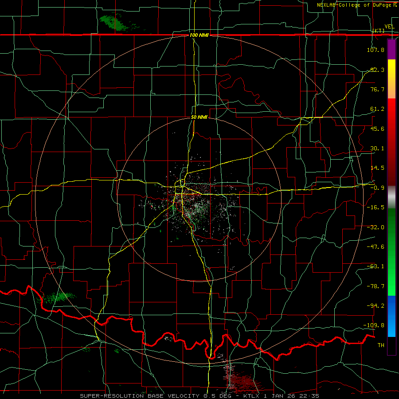Click the -47.6 velocity scale value
Screen dimensions: 399x399
pyautogui.click(x=376, y=247)
